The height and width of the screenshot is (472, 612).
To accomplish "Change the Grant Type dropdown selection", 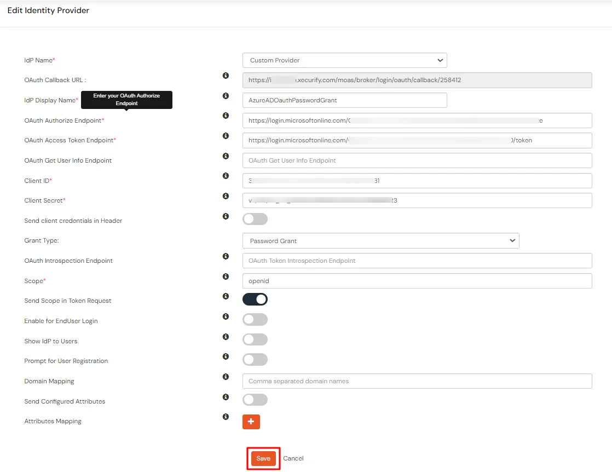I will pyautogui.click(x=382, y=240).
